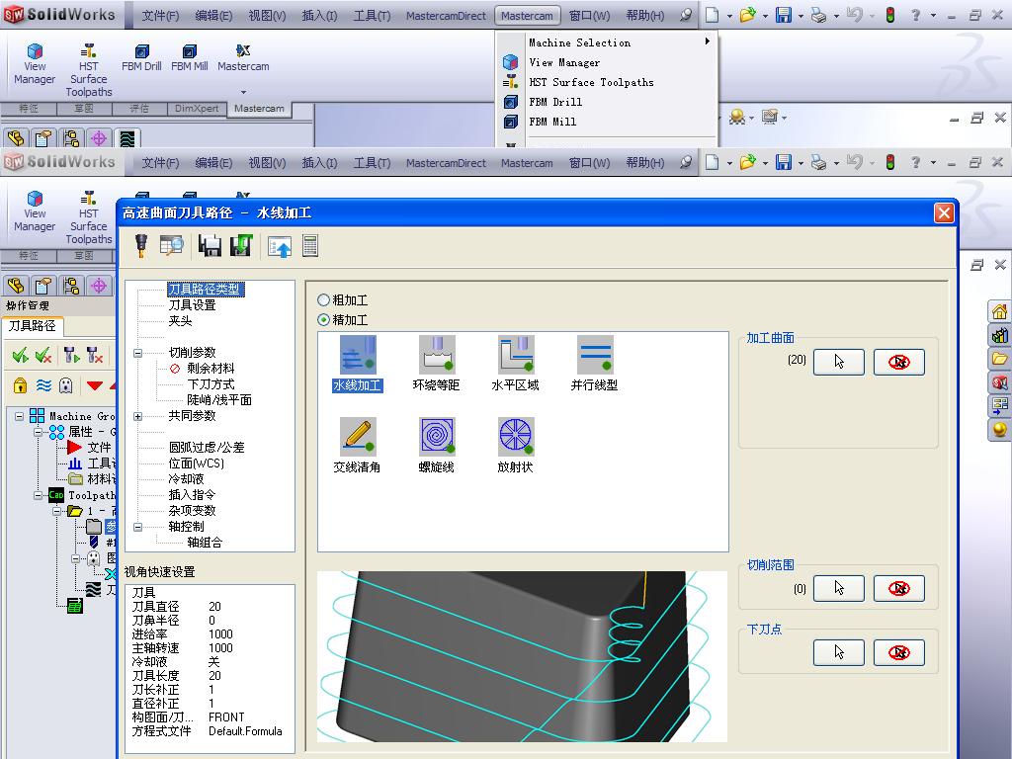Click the FRONT value in quick view settings

click(226, 717)
